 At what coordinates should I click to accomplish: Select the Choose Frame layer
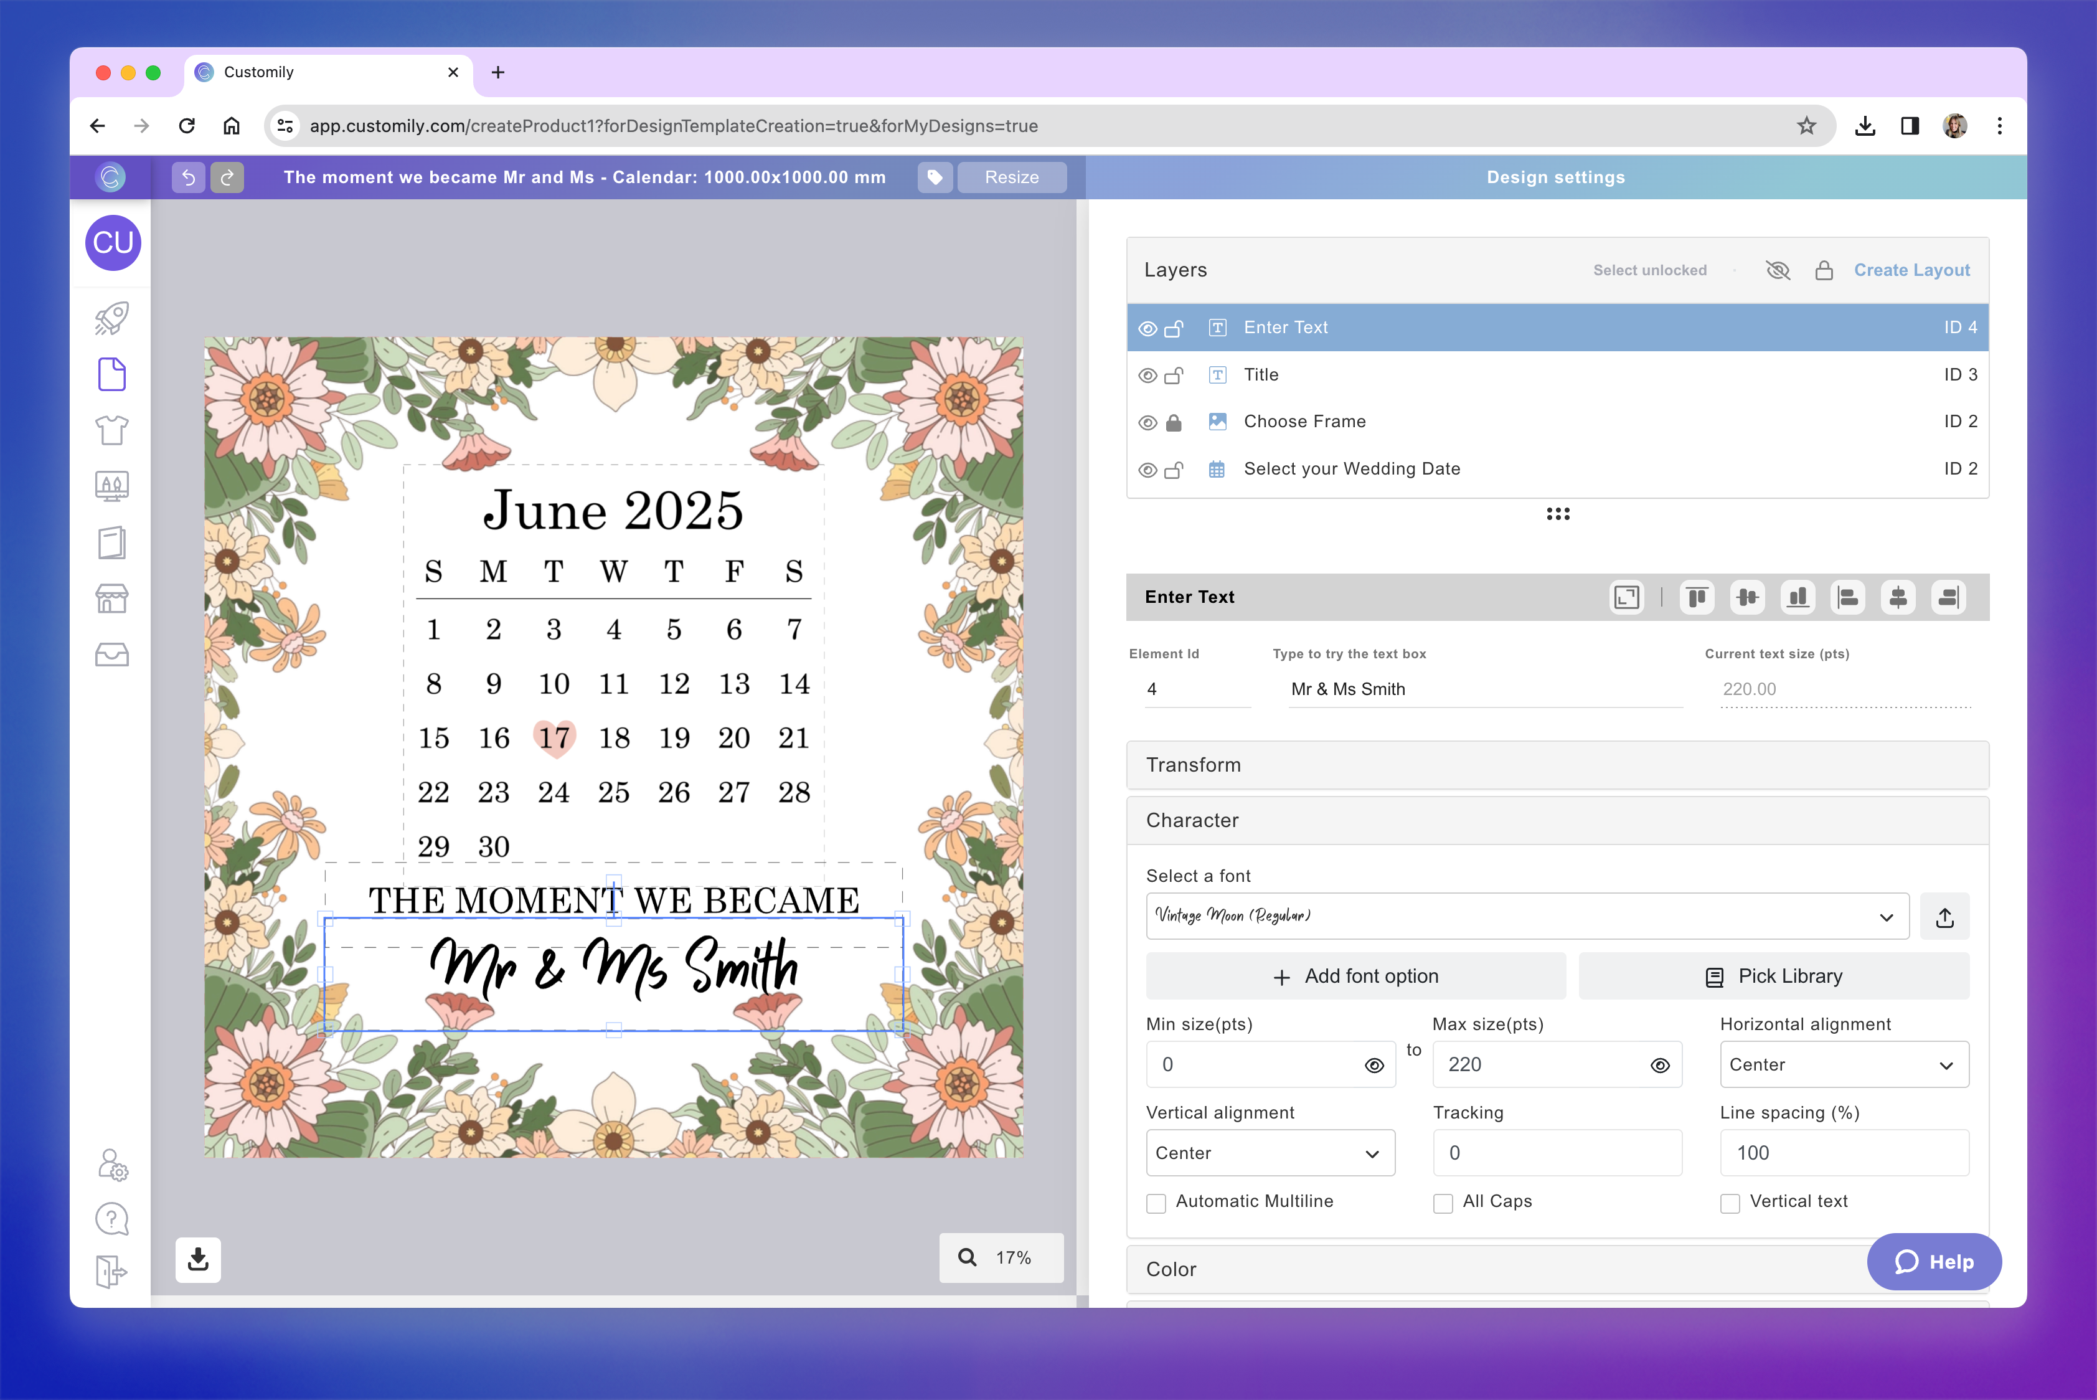click(1304, 422)
